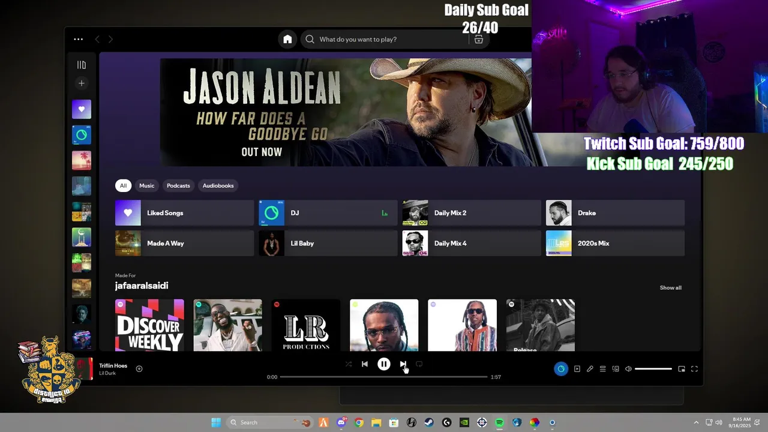This screenshot has width=768, height=432.
Task: Switch to Spotify taskbar icon
Action: pos(499,422)
